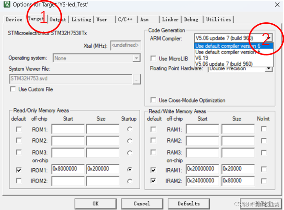Screen dimensions: 284x210
Task: Uncheck the IROM1 default checkbox
Action: 19,170
